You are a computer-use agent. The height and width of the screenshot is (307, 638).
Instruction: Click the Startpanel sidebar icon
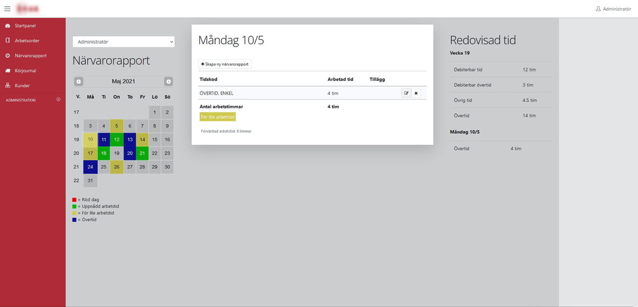point(7,26)
